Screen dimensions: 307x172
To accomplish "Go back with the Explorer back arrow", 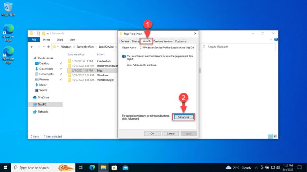I will (x=32, y=47).
